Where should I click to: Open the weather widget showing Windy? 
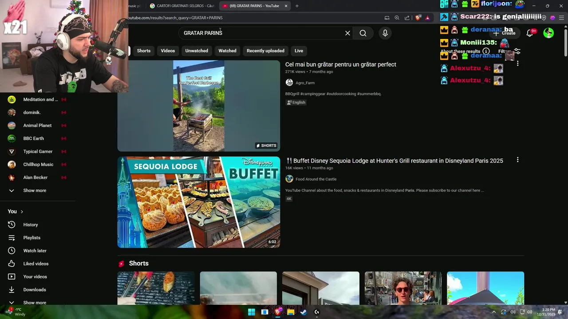[x=17, y=312]
